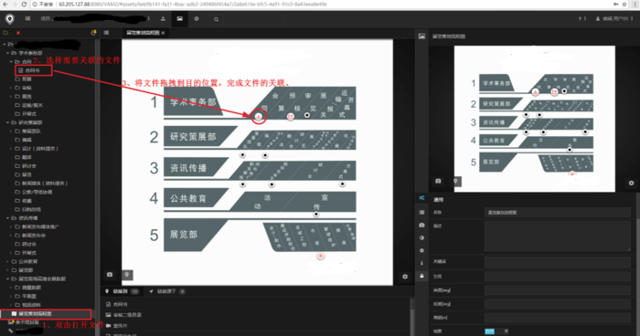Select the contrast half-circle icon in properties sidebar
Screen dimensions: 640x336
pos(421,237)
